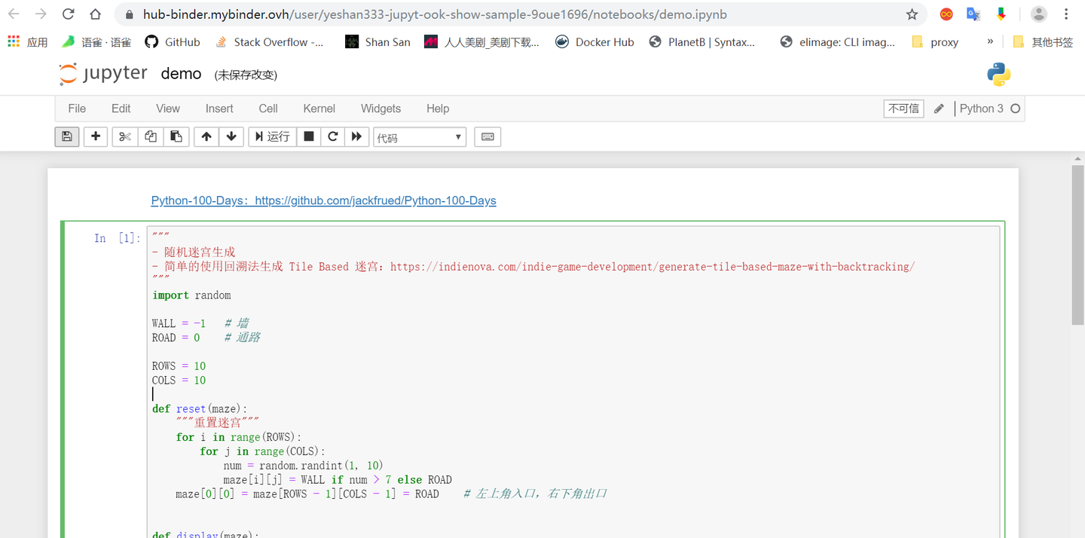The width and height of the screenshot is (1085, 538).
Task: Cut the selected cell using scissors icon
Action: pos(124,136)
